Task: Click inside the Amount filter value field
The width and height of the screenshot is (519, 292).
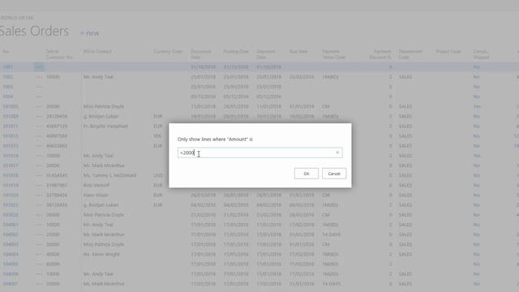Action: point(259,152)
